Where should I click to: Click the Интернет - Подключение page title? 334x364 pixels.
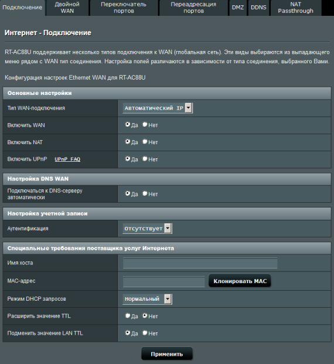pyautogui.click(x=48, y=33)
